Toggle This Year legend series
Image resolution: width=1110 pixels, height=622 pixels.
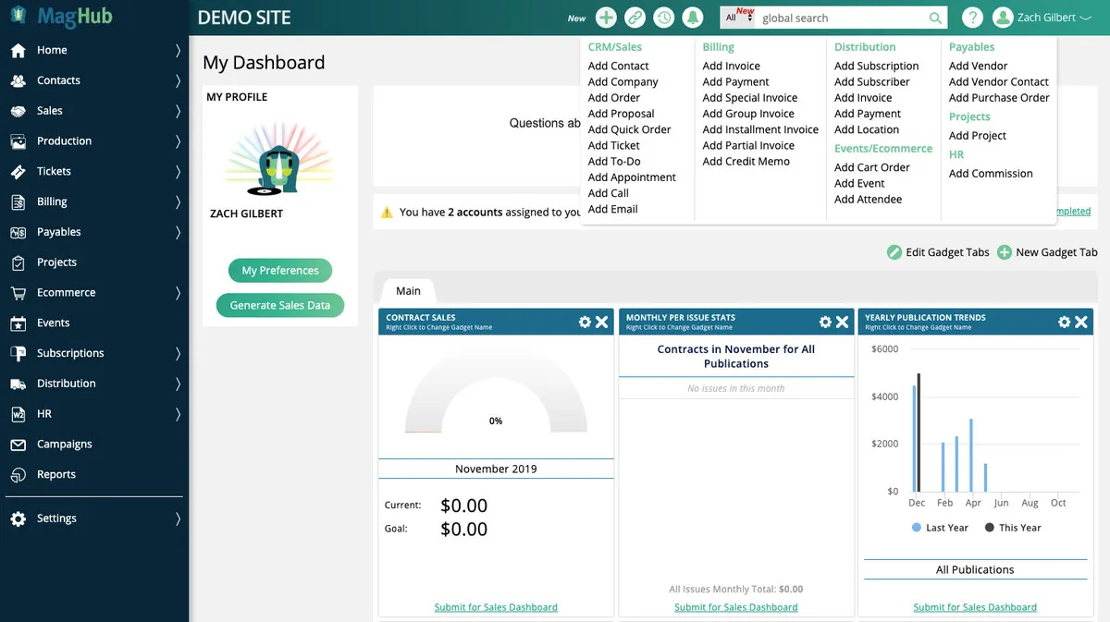[x=1013, y=528]
